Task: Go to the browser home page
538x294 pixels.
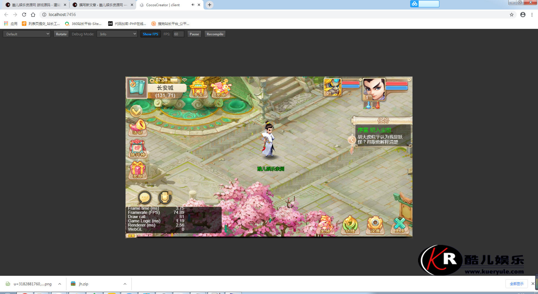Action: [x=33, y=15]
